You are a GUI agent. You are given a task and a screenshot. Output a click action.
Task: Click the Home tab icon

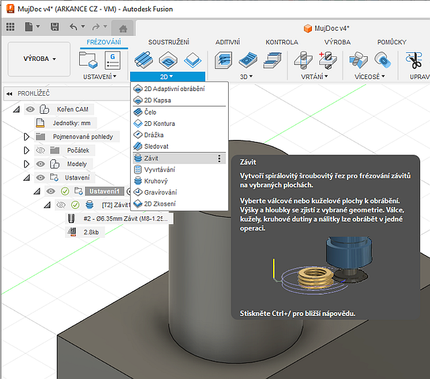[x=122, y=28]
